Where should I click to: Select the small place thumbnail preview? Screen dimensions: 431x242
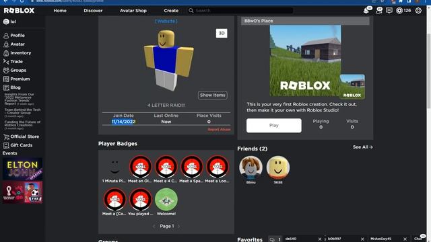pyautogui.click(x=352, y=87)
